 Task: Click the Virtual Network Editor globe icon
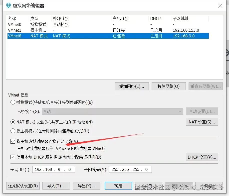[8, 5]
